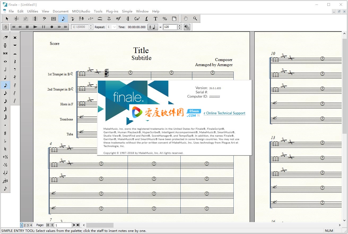Select the HyperScribe microphone tool
Screen dimensions: 348x234
coord(81,19)
